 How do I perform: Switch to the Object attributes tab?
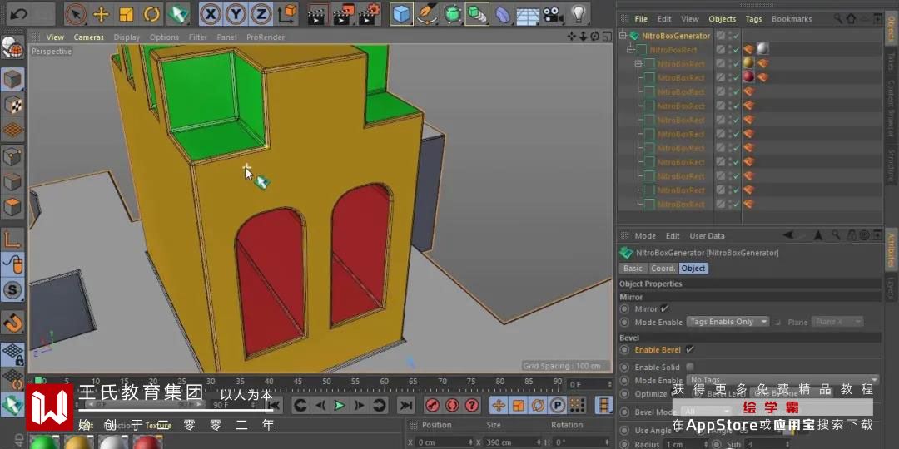[693, 268]
